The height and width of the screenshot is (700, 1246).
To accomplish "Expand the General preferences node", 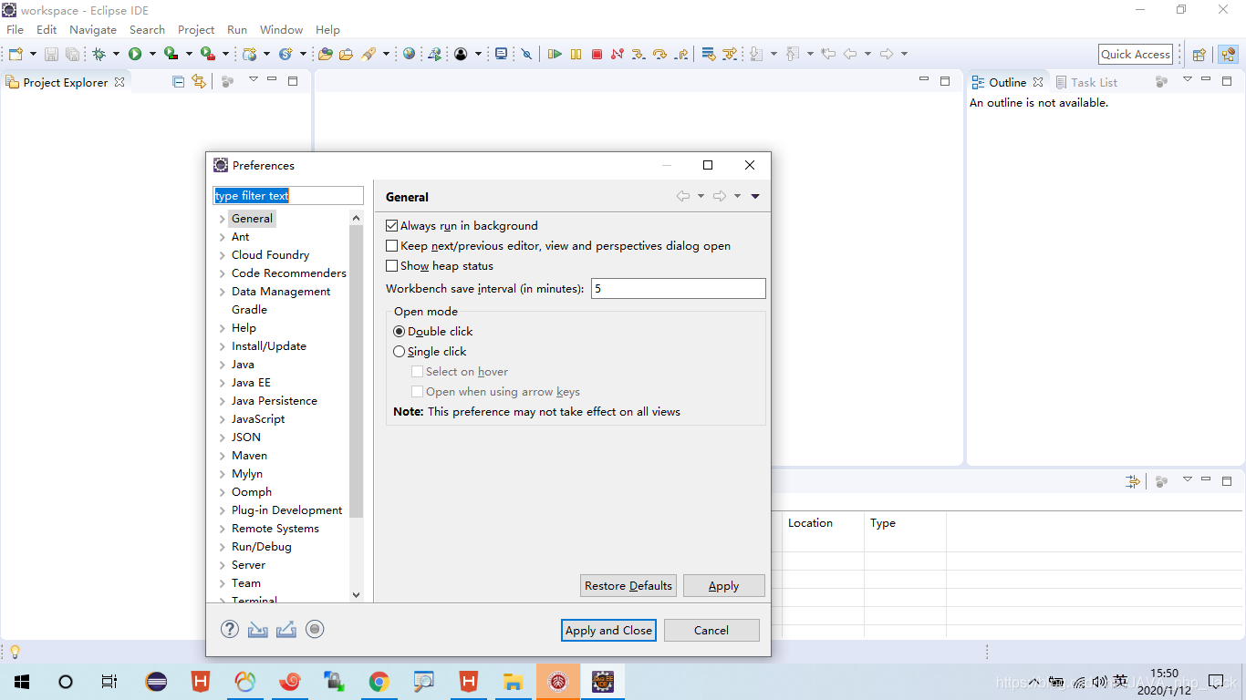I will [222, 219].
